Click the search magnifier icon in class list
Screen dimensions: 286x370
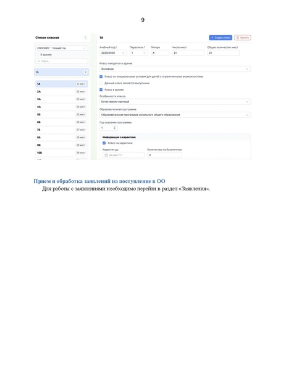(38, 61)
